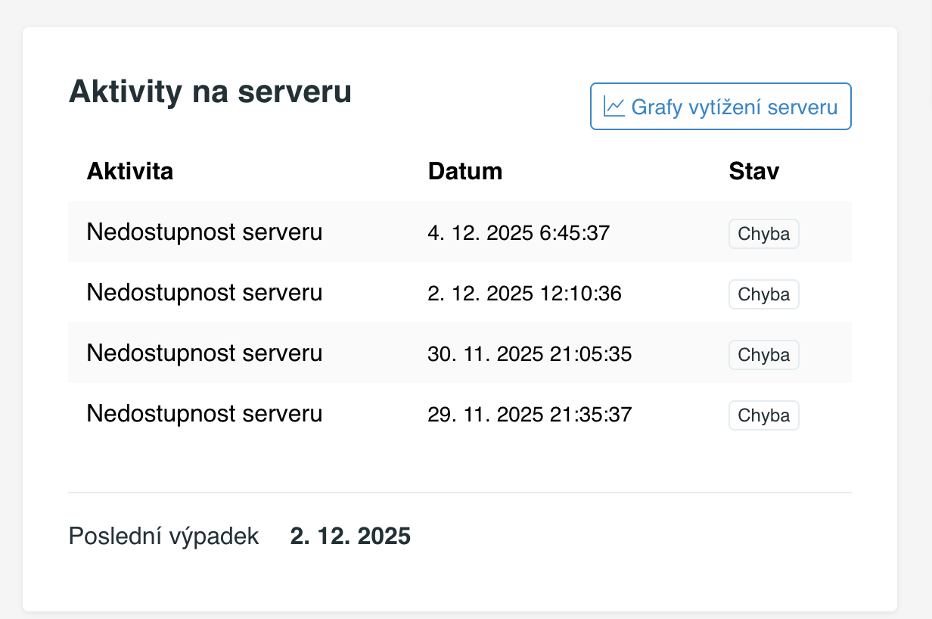
Task: Click the Chyba badge for 29. 11. 2025
Action: (763, 415)
